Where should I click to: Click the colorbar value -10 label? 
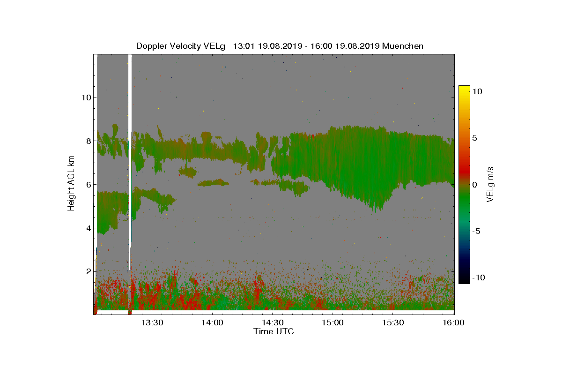click(x=479, y=277)
